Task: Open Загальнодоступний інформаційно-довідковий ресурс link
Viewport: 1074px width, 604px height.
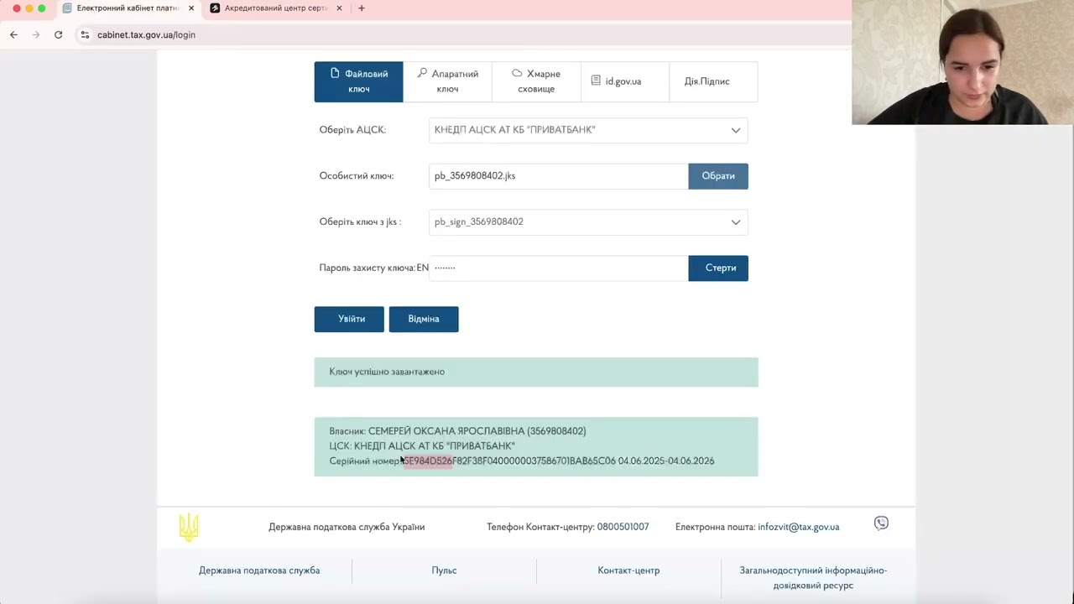Action: click(813, 578)
